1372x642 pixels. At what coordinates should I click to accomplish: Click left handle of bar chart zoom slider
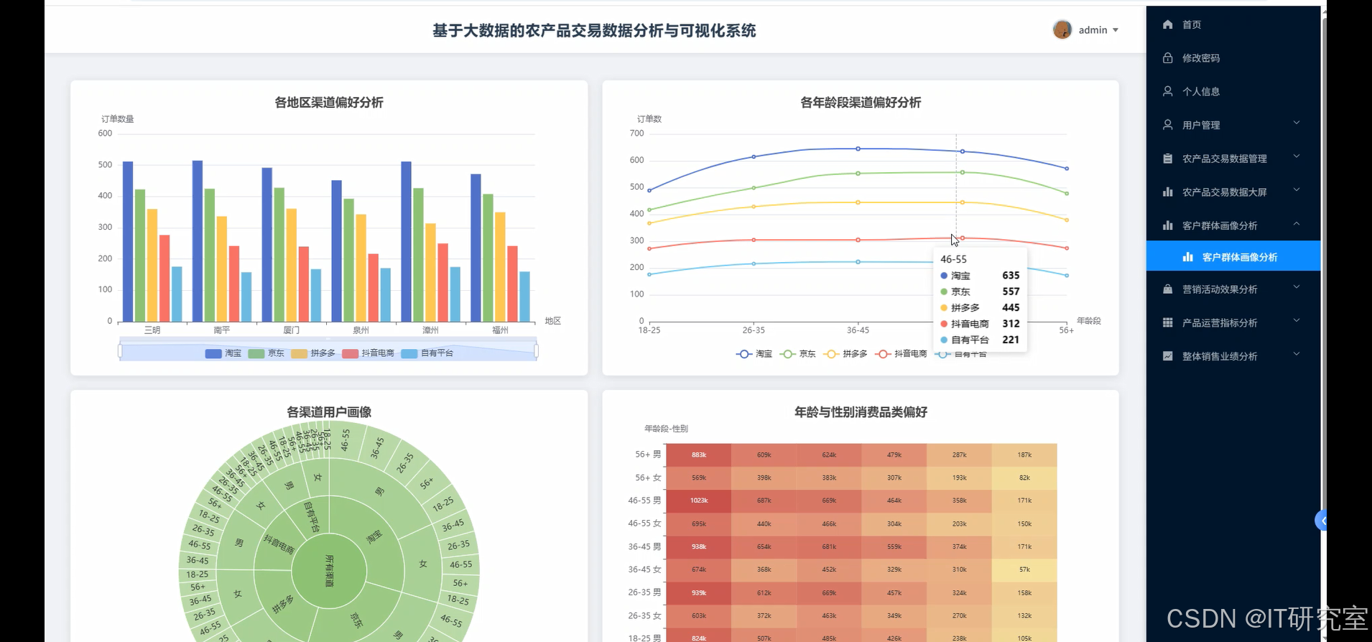point(120,351)
